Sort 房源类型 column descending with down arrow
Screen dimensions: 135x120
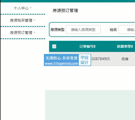click(132, 47)
